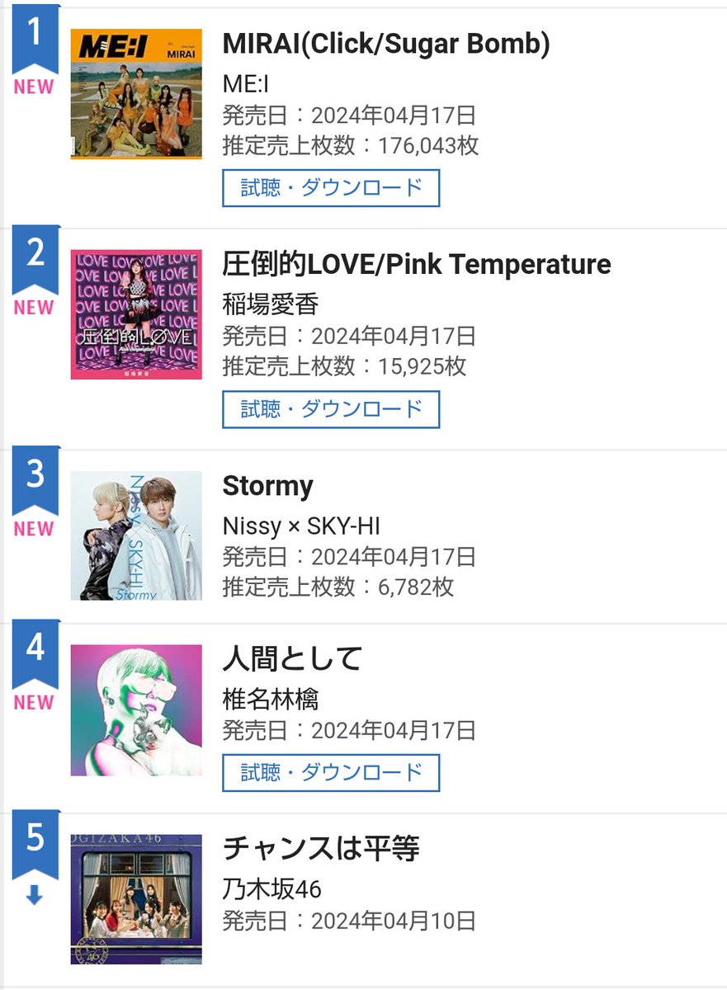Open the MIRAI(Click/Sugar Bomb) title link
727x990 pixels.
click(386, 44)
